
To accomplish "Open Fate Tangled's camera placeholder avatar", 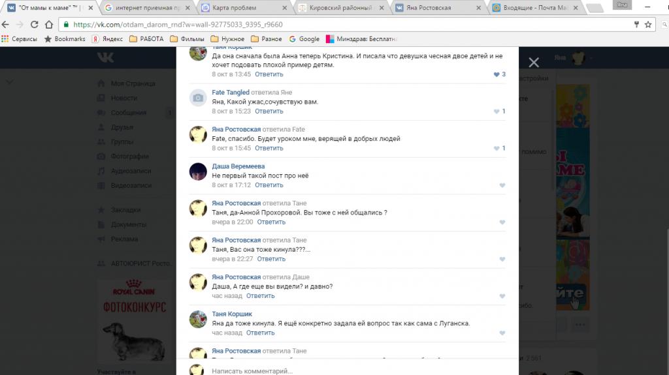I will 198,98.
